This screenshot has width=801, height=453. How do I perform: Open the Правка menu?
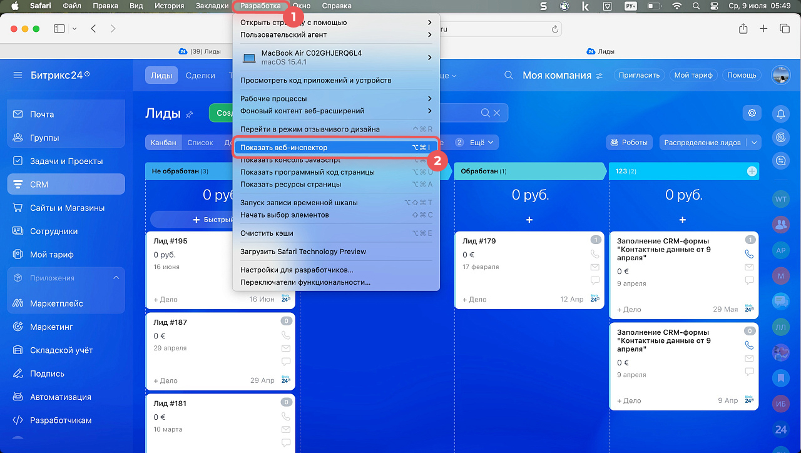point(105,6)
